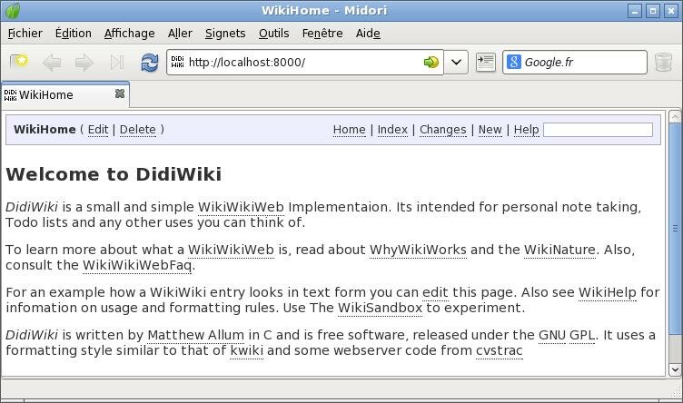Click the WikiHome page title text
Screen dimensions: 683x403
[45, 130]
